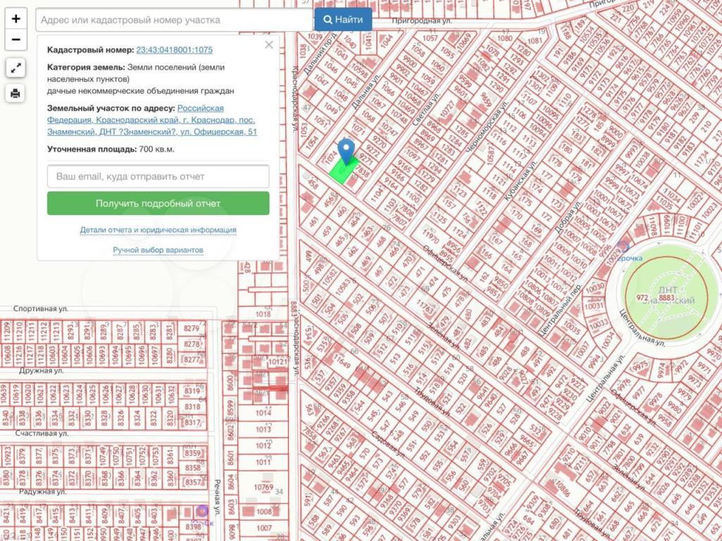Close the parcel info panel
The height and width of the screenshot is (541, 722).
click(x=268, y=45)
